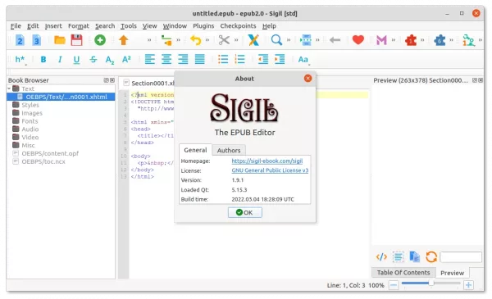Toggle strikethrough formatting
Viewport: 492px width, 299px height.
click(93, 59)
